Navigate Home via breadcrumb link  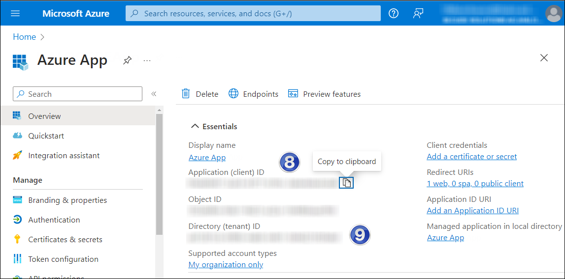point(24,37)
